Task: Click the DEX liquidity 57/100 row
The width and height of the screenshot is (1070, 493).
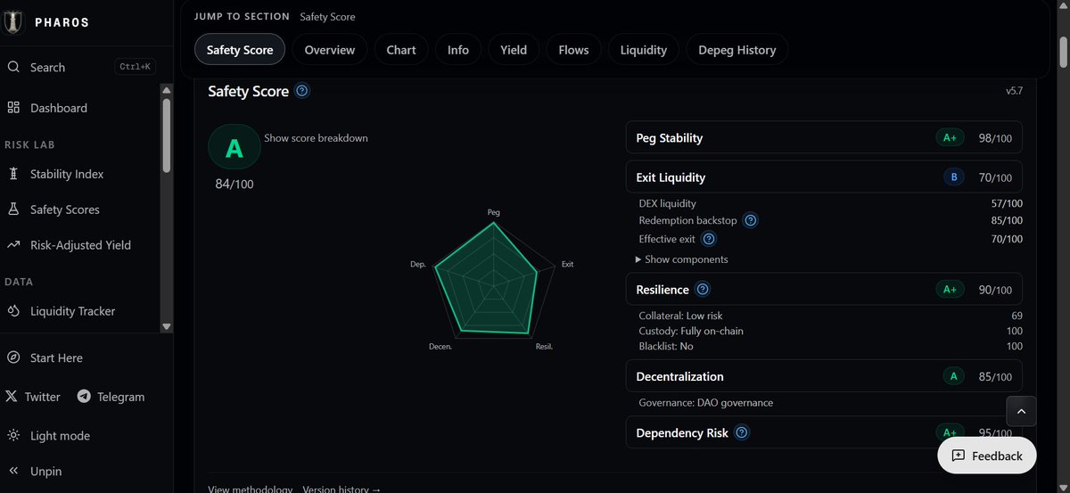Action: (x=831, y=203)
